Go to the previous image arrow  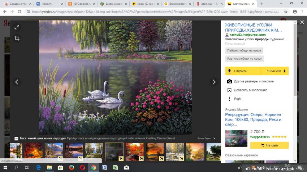17,82
